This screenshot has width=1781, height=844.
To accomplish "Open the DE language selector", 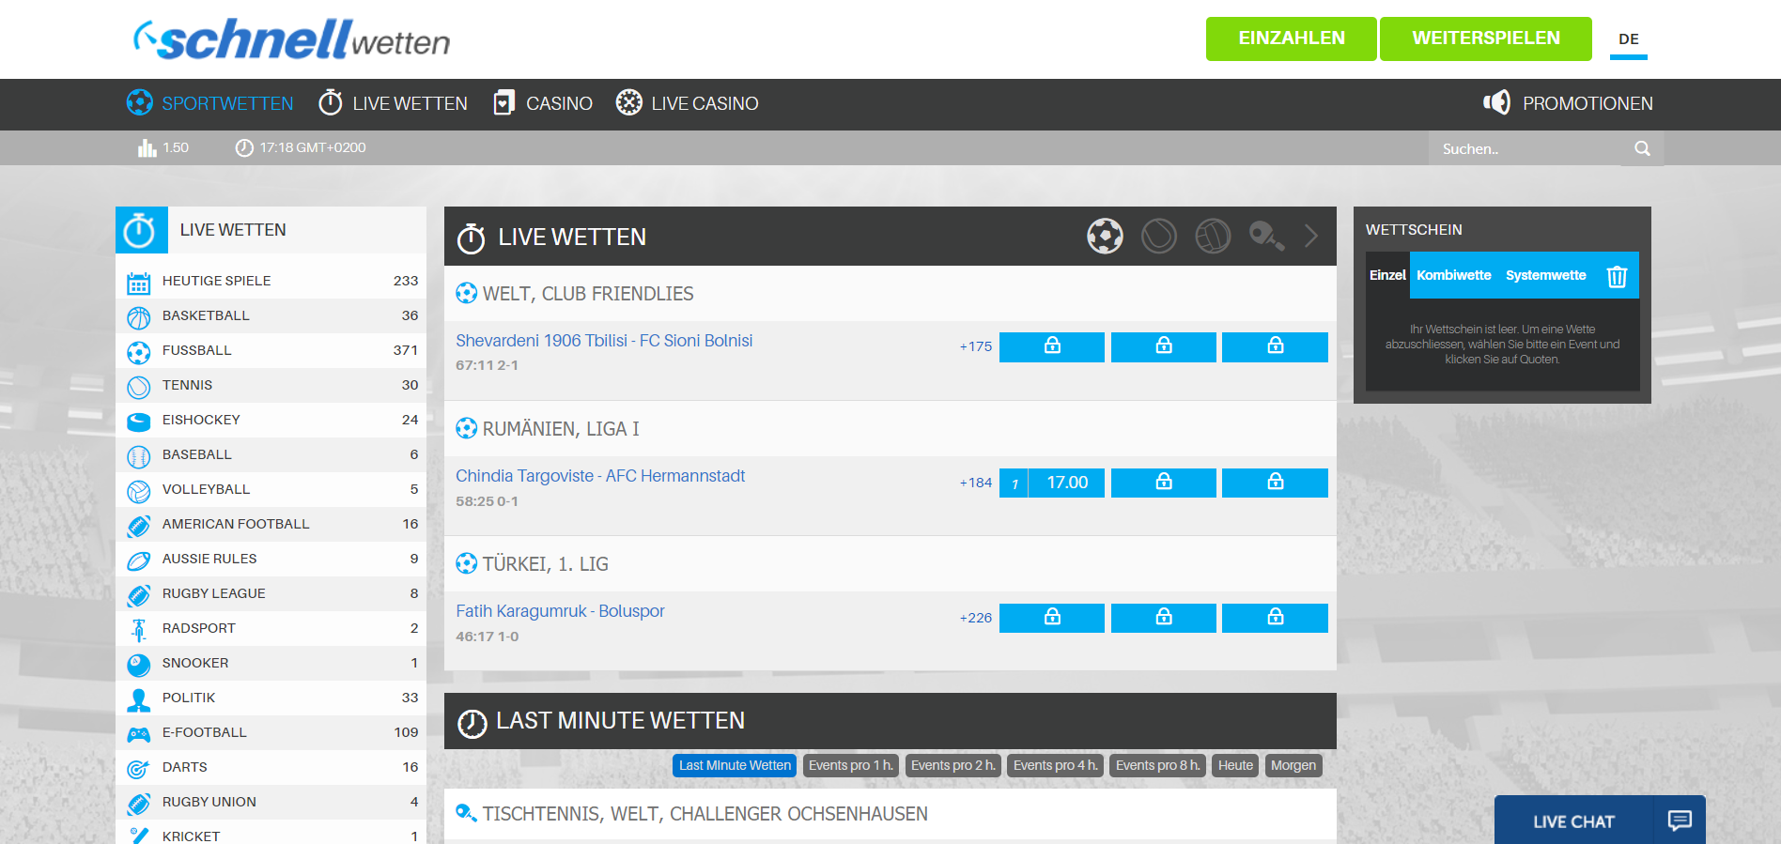I will tap(1628, 39).
